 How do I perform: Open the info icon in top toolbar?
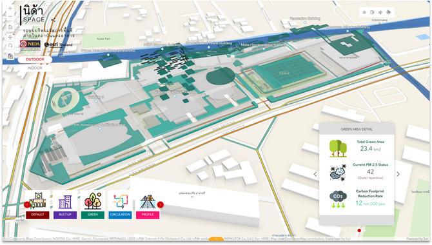pos(372,12)
